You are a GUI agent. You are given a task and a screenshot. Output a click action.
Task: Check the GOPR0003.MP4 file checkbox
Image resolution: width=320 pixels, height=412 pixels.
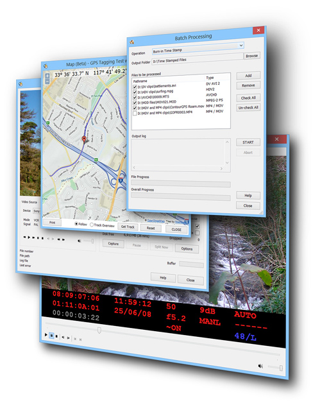[x=135, y=114]
